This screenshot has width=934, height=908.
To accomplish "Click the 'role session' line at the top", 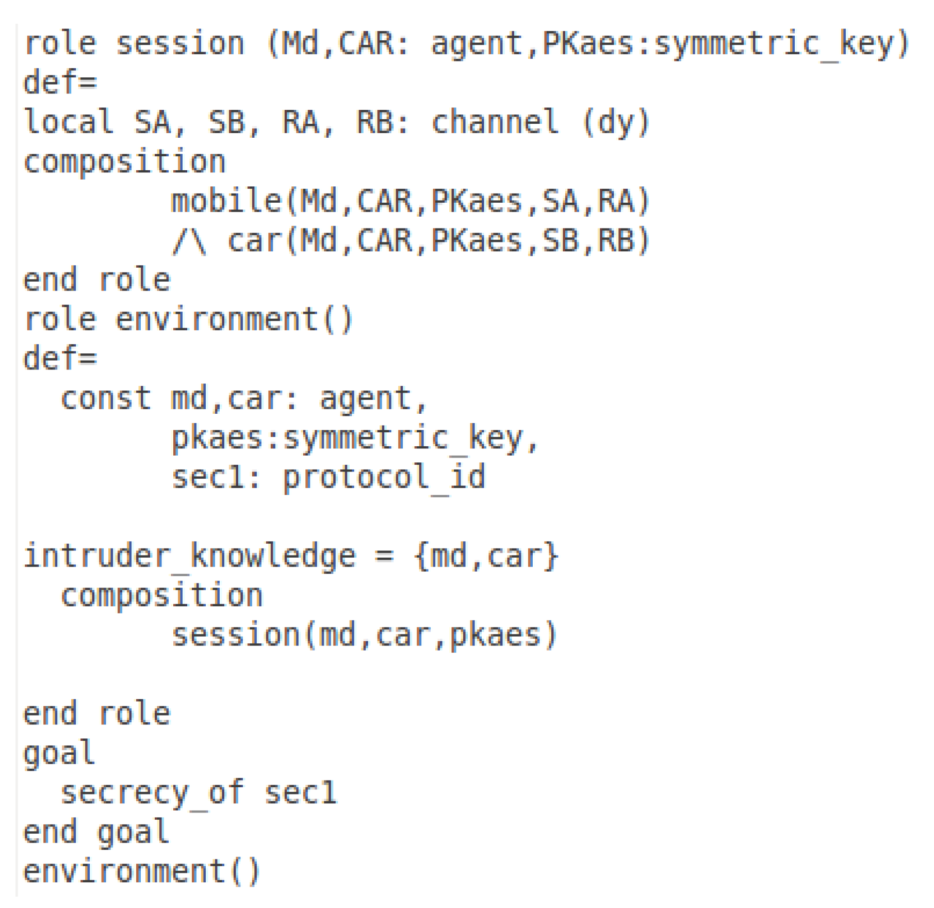I will tap(467, 44).
